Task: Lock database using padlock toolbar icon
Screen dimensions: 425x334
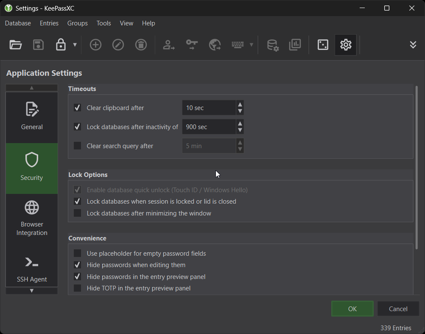Action: click(x=61, y=44)
